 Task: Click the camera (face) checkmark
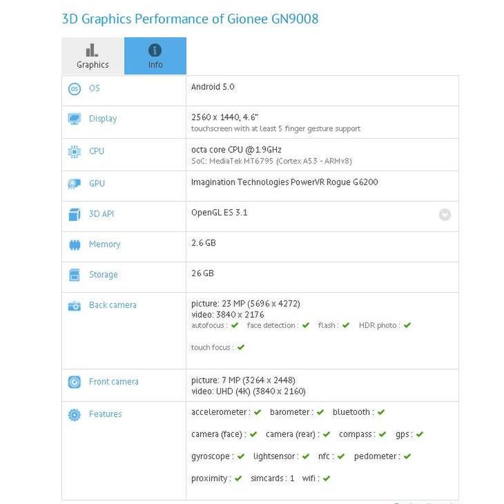253,434
